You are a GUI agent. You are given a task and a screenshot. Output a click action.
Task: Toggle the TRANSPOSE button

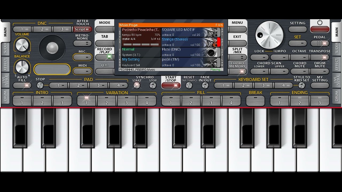coord(320,57)
